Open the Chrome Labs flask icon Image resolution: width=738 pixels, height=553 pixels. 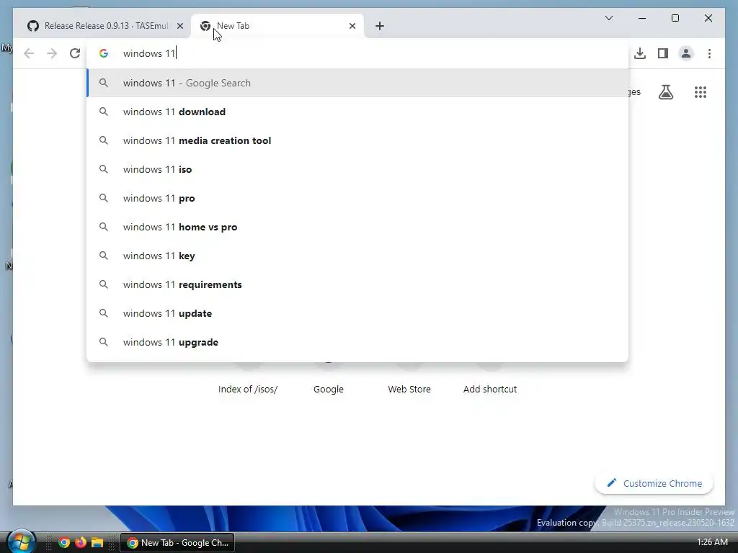click(665, 92)
